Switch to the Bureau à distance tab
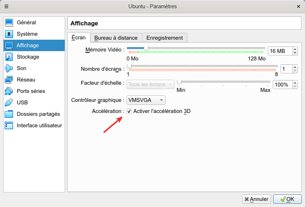Image resolution: width=305 pixels, height=207 pixels. 116,38
